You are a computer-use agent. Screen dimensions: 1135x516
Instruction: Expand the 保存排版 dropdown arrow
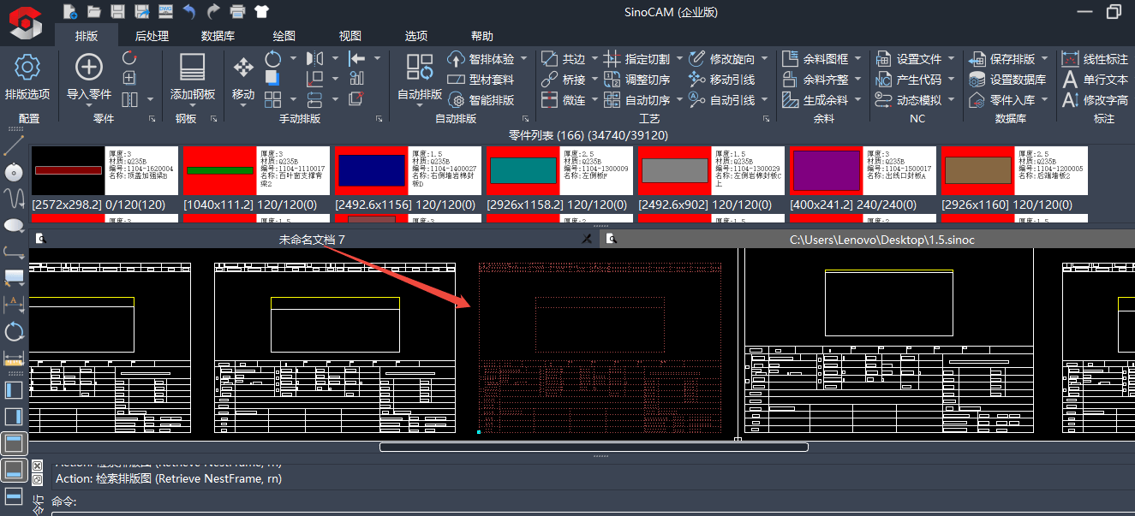pos(1044,59)
